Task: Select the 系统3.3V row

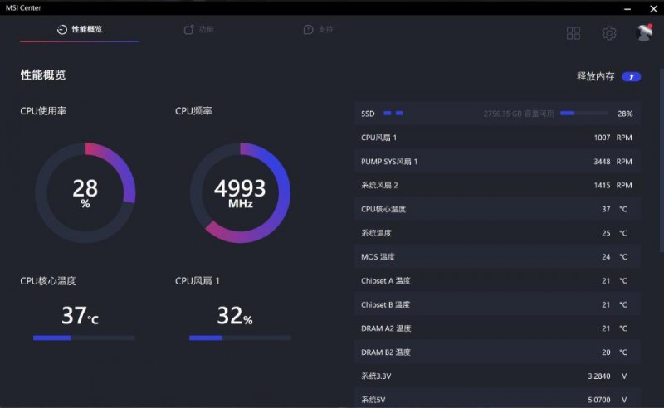Action: [x=497, y=376]
